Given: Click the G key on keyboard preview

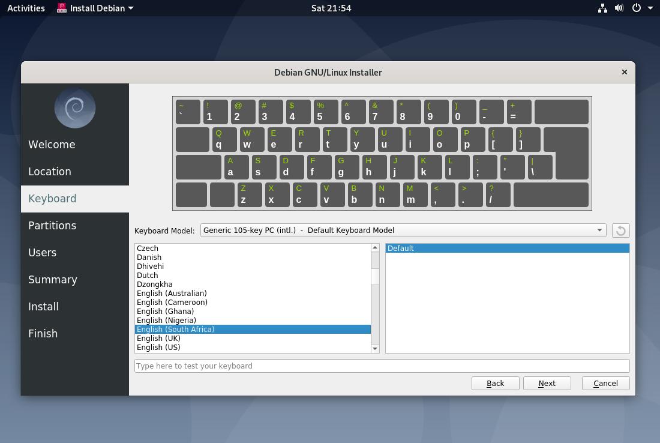Looking at the screenshot, I should pos(347,167).
